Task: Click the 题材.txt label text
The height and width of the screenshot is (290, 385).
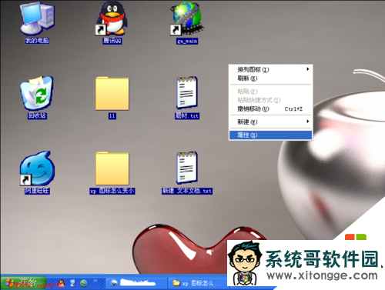Action: click(187, 116)
